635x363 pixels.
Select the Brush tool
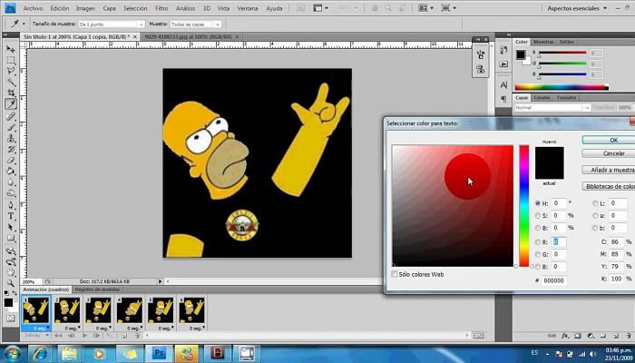point(11,128)
